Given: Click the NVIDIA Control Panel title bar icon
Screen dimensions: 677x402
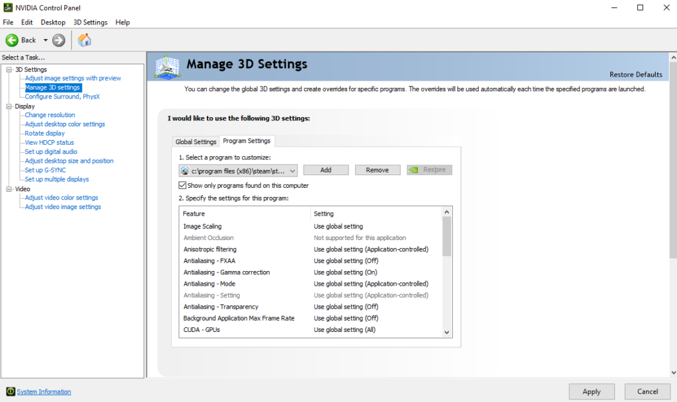Looking at the screenshot, I should (7, 7).
